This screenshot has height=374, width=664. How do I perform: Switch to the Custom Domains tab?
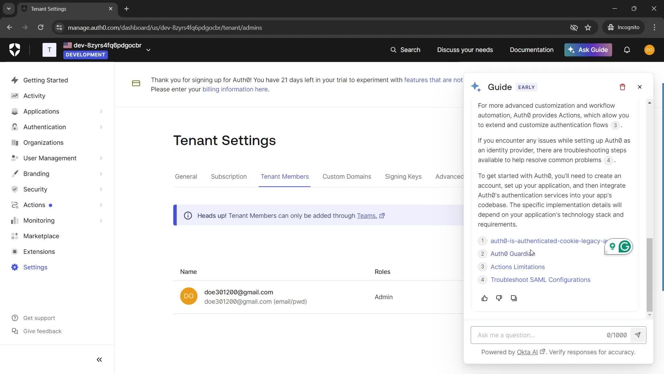(x=347, y=177)
